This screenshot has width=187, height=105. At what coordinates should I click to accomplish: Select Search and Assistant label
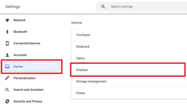(28, 90)
